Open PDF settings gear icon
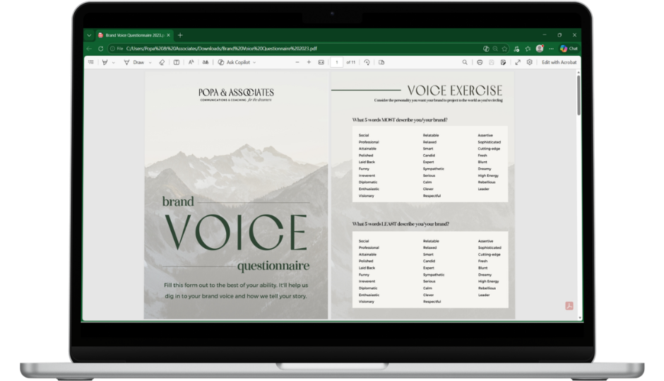 (x=529, y=62)
